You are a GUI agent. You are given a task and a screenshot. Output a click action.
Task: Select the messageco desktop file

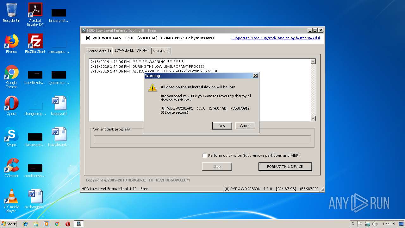click(59, 46)
